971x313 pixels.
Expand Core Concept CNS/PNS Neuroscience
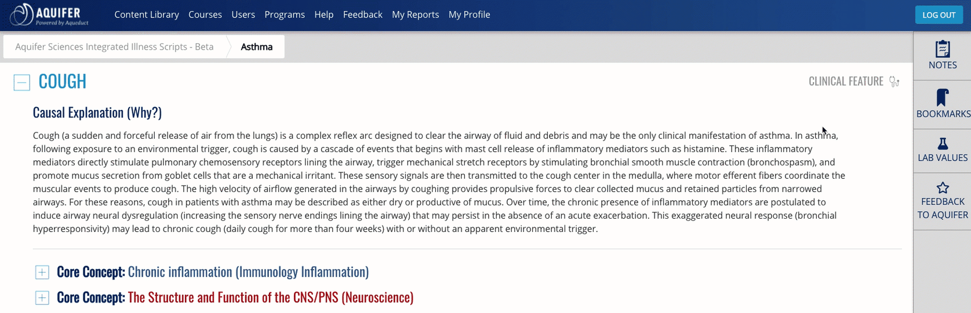point(42,297)
